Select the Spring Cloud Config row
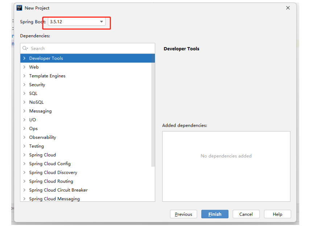313x230 pixels. click(86, 163)
